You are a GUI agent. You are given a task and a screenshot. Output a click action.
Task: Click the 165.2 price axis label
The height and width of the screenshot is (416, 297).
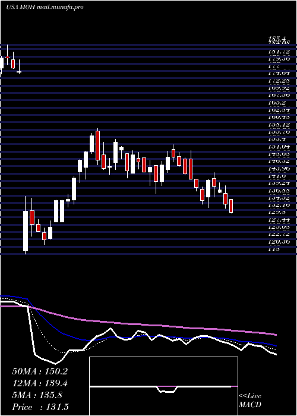point(277,102)
